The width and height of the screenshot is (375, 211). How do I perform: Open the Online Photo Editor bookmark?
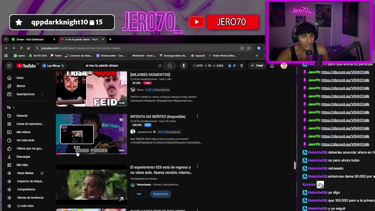(222, 56)
